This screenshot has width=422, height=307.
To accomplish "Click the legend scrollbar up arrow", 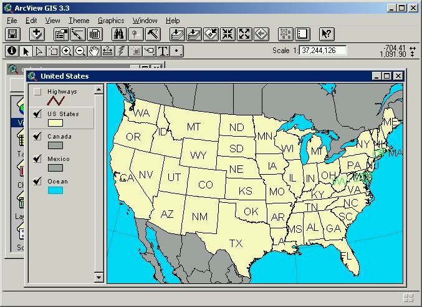I will coord(98,89).
